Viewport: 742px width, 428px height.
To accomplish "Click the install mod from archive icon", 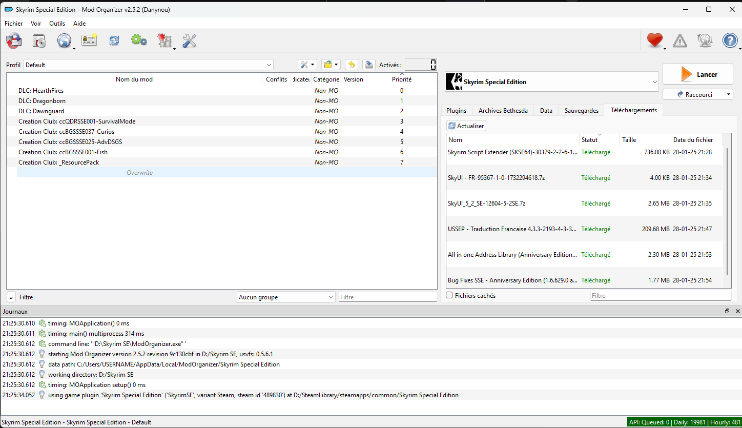I will (14, 40).
